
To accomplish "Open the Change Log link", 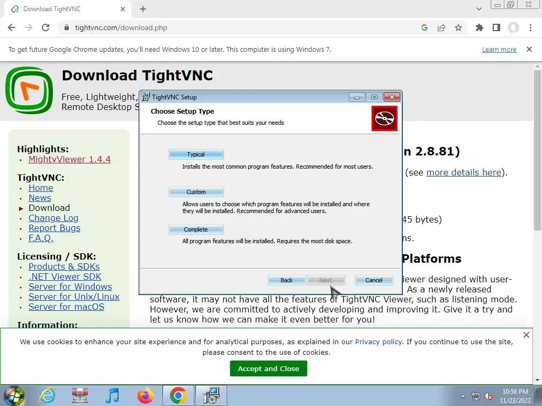I will pos(53,218).
